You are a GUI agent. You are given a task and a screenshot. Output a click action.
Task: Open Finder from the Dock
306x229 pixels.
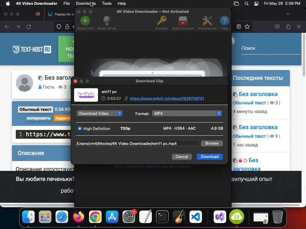[28, 217]
